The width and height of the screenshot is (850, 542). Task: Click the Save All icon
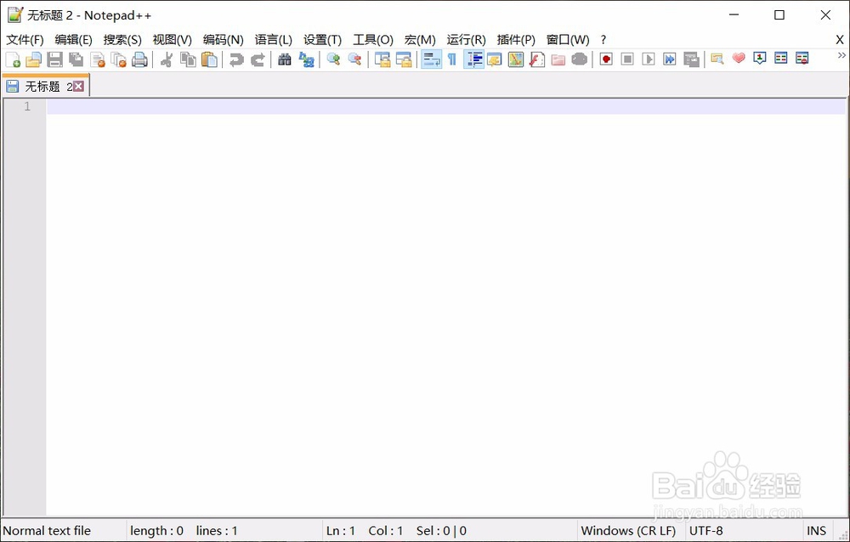[x=76, y=59]
